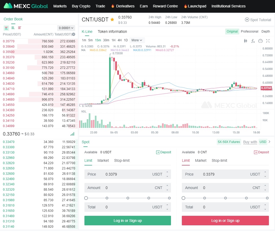Screen dimensions: 275x233
Task: Show both buy and sell orders view
Action: [x=6, y=28]
